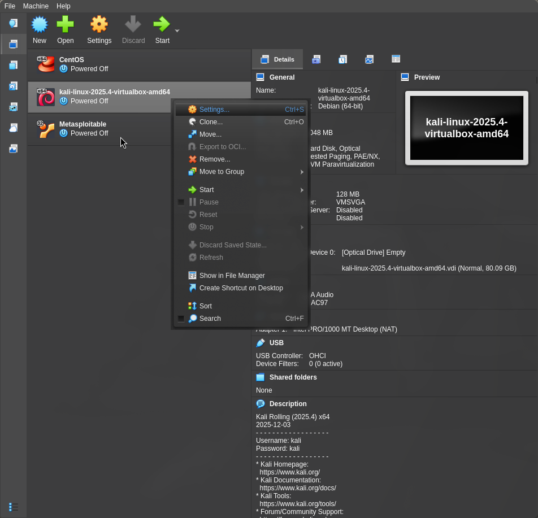Toggle the sidebar list icon at bottom left
This screenshot has width=538, height=518.
pyautogui.click(x=14, y=507)
